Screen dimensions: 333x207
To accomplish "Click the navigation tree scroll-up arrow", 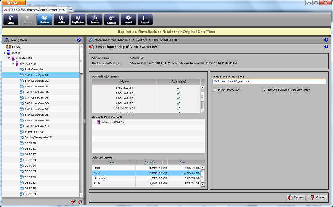I will [81, 46].
